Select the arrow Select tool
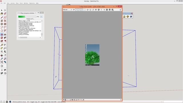Viewport: 183px width, 103px height. click(2, 10)
